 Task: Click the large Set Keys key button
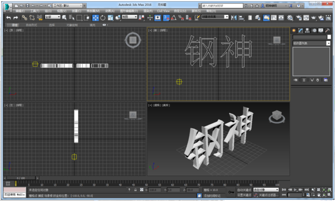point(231,192)
